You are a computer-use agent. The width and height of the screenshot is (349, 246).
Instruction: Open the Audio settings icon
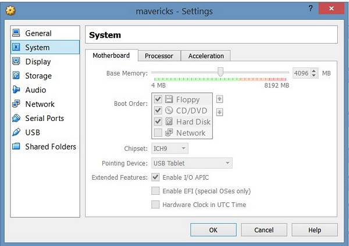16,90
